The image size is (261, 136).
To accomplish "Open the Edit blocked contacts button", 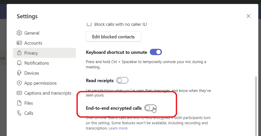I will (x=113, y=37).
